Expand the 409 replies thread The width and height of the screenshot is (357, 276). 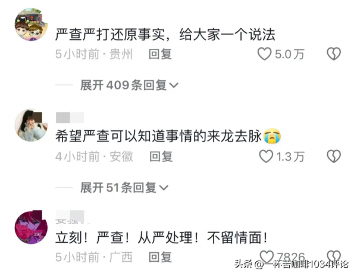129,85
